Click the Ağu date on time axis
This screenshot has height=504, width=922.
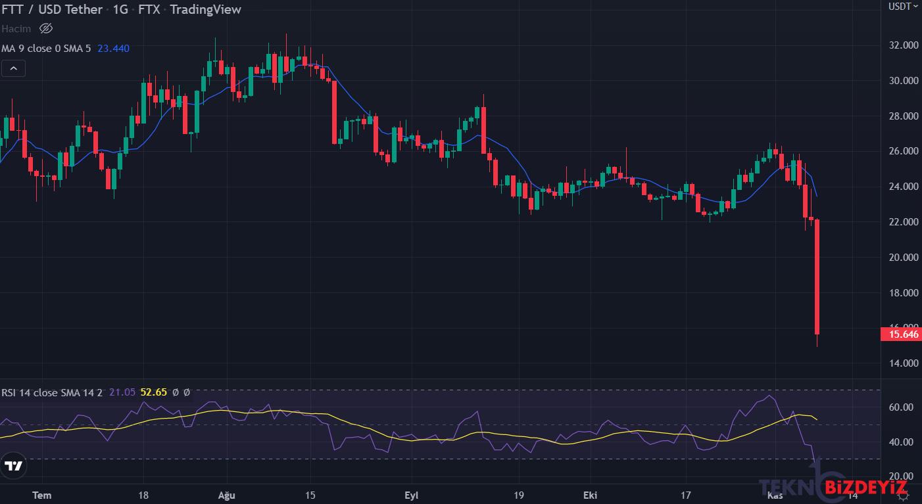point(227,495)
